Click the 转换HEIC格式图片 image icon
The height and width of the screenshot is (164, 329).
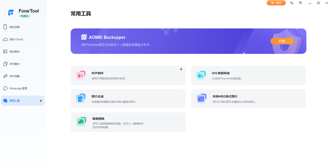click(201, 98)
